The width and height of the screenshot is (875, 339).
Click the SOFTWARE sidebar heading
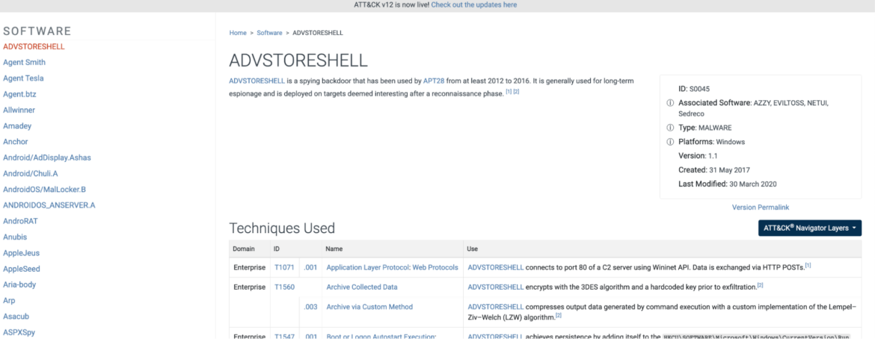coord(37,31)
